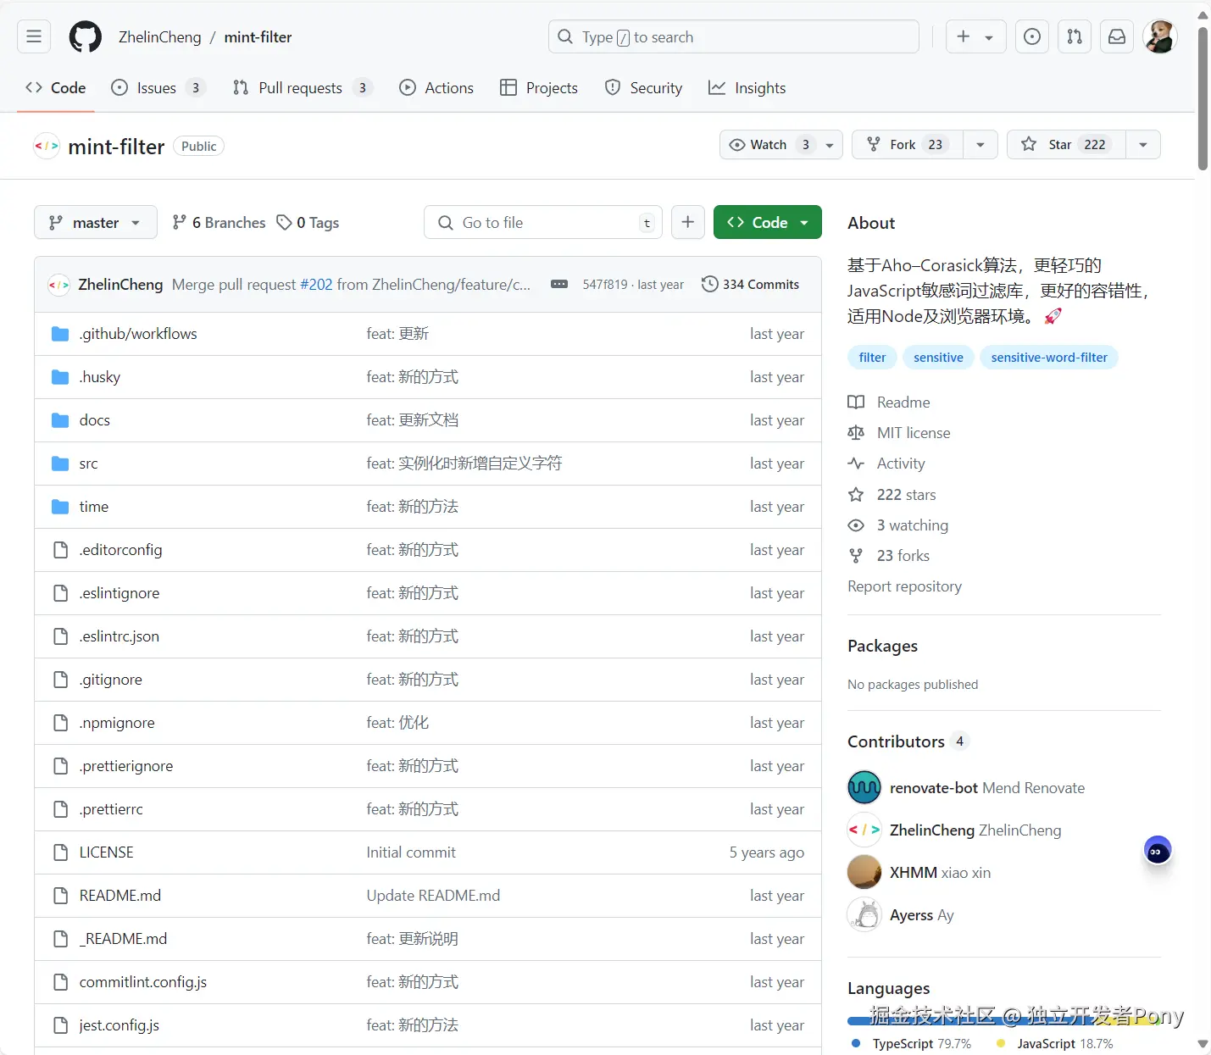1211x1055 pixels.
Task: Open the .husky folder
Action: click(x=100, y=377)
